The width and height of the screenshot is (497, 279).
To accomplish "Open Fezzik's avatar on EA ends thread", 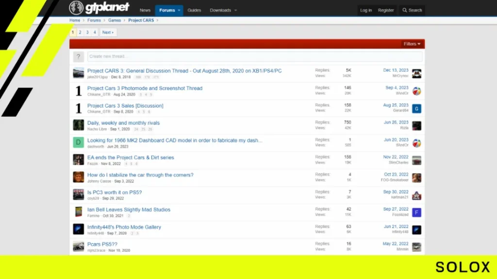I will tap(78, 160).
